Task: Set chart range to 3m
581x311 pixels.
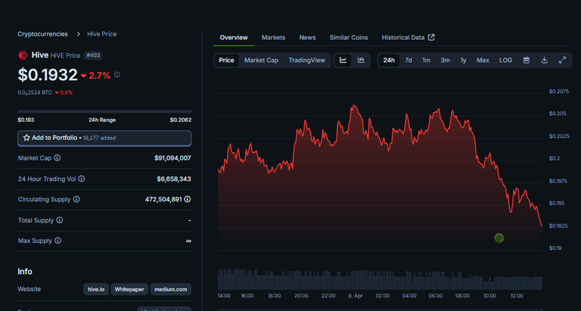Action: coord(445,60)
